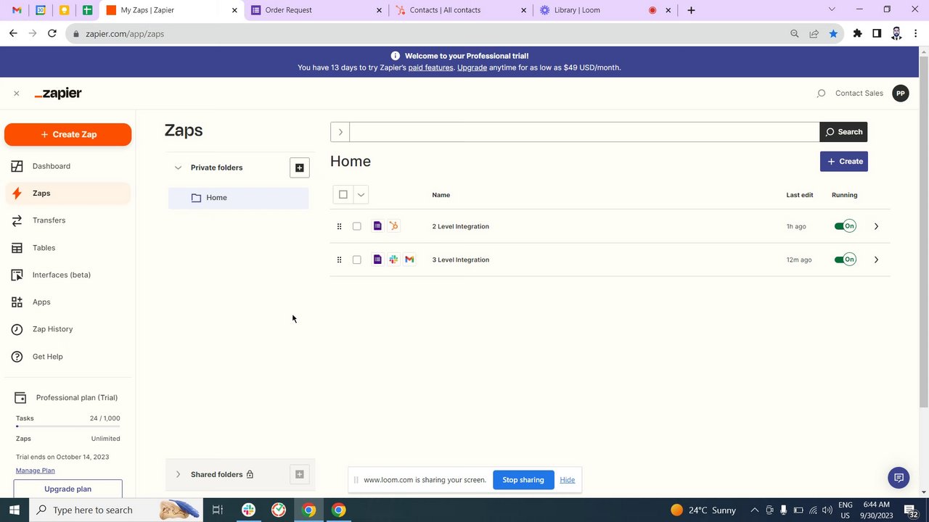Open the chat support bubble

899,478
